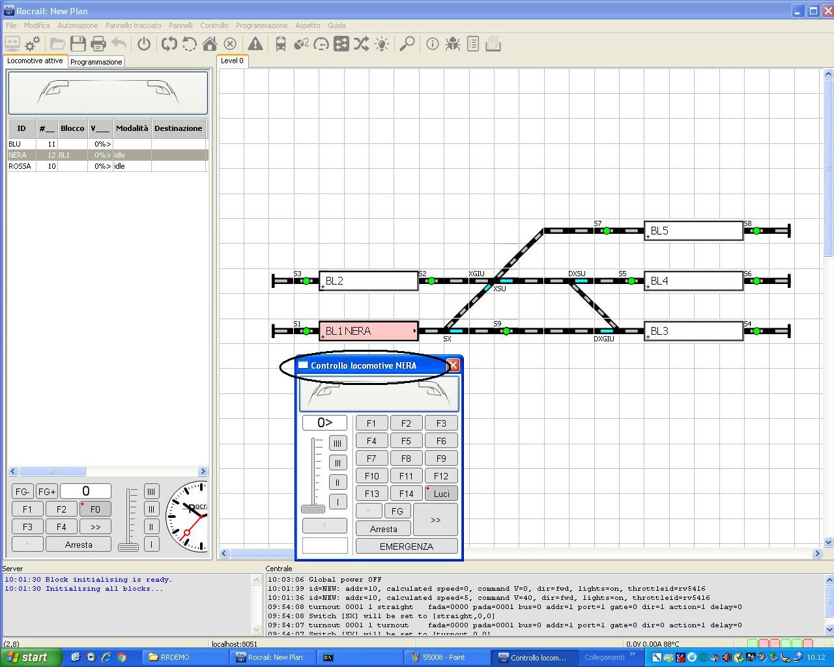This screenshot has height=667, width=834.
Task: Open the File menu
Action: tap(11, 25)
